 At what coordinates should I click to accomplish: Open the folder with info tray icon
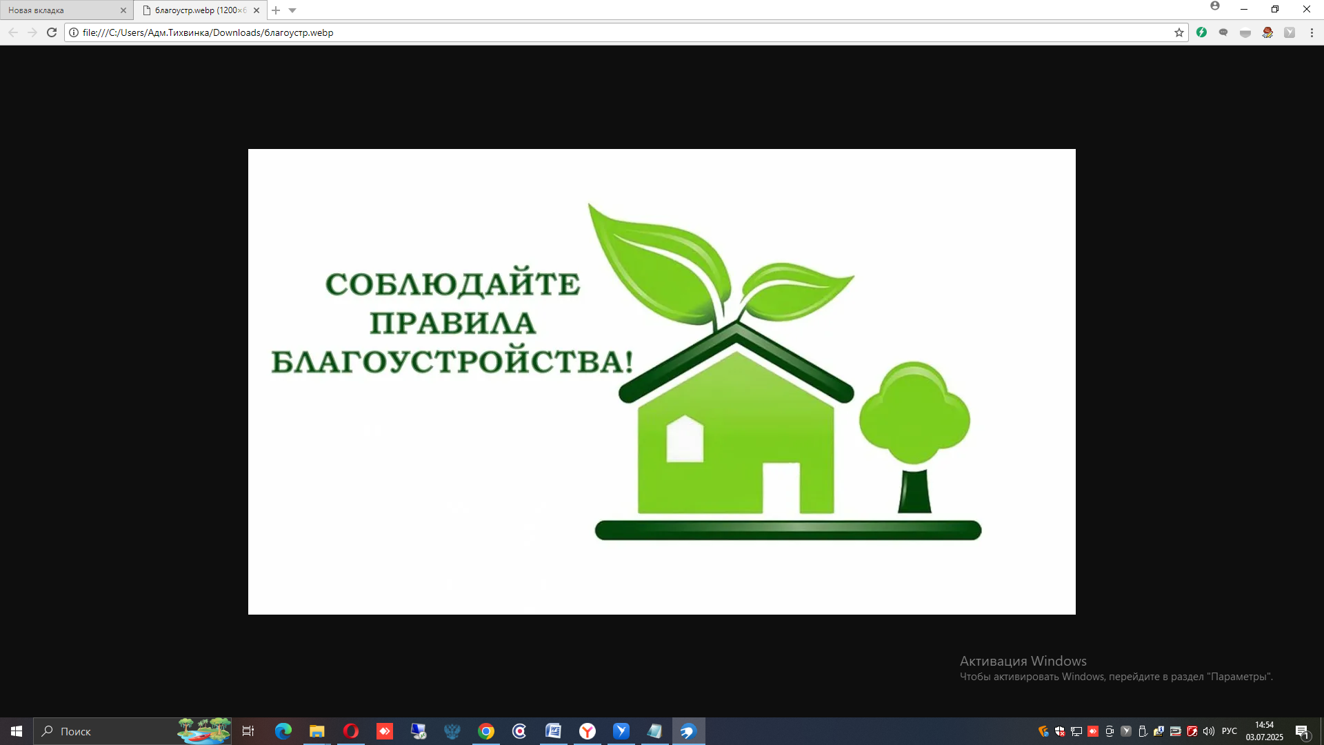[x=1159, y=731]
